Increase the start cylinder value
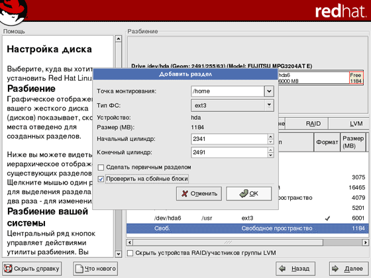The image size is (371, 278). [x=271, y=136]
